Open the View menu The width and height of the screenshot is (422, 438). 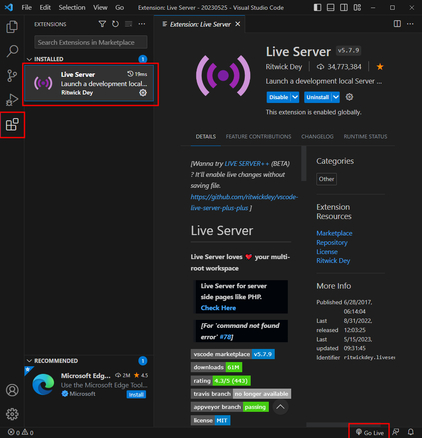[x=100, y=8]
